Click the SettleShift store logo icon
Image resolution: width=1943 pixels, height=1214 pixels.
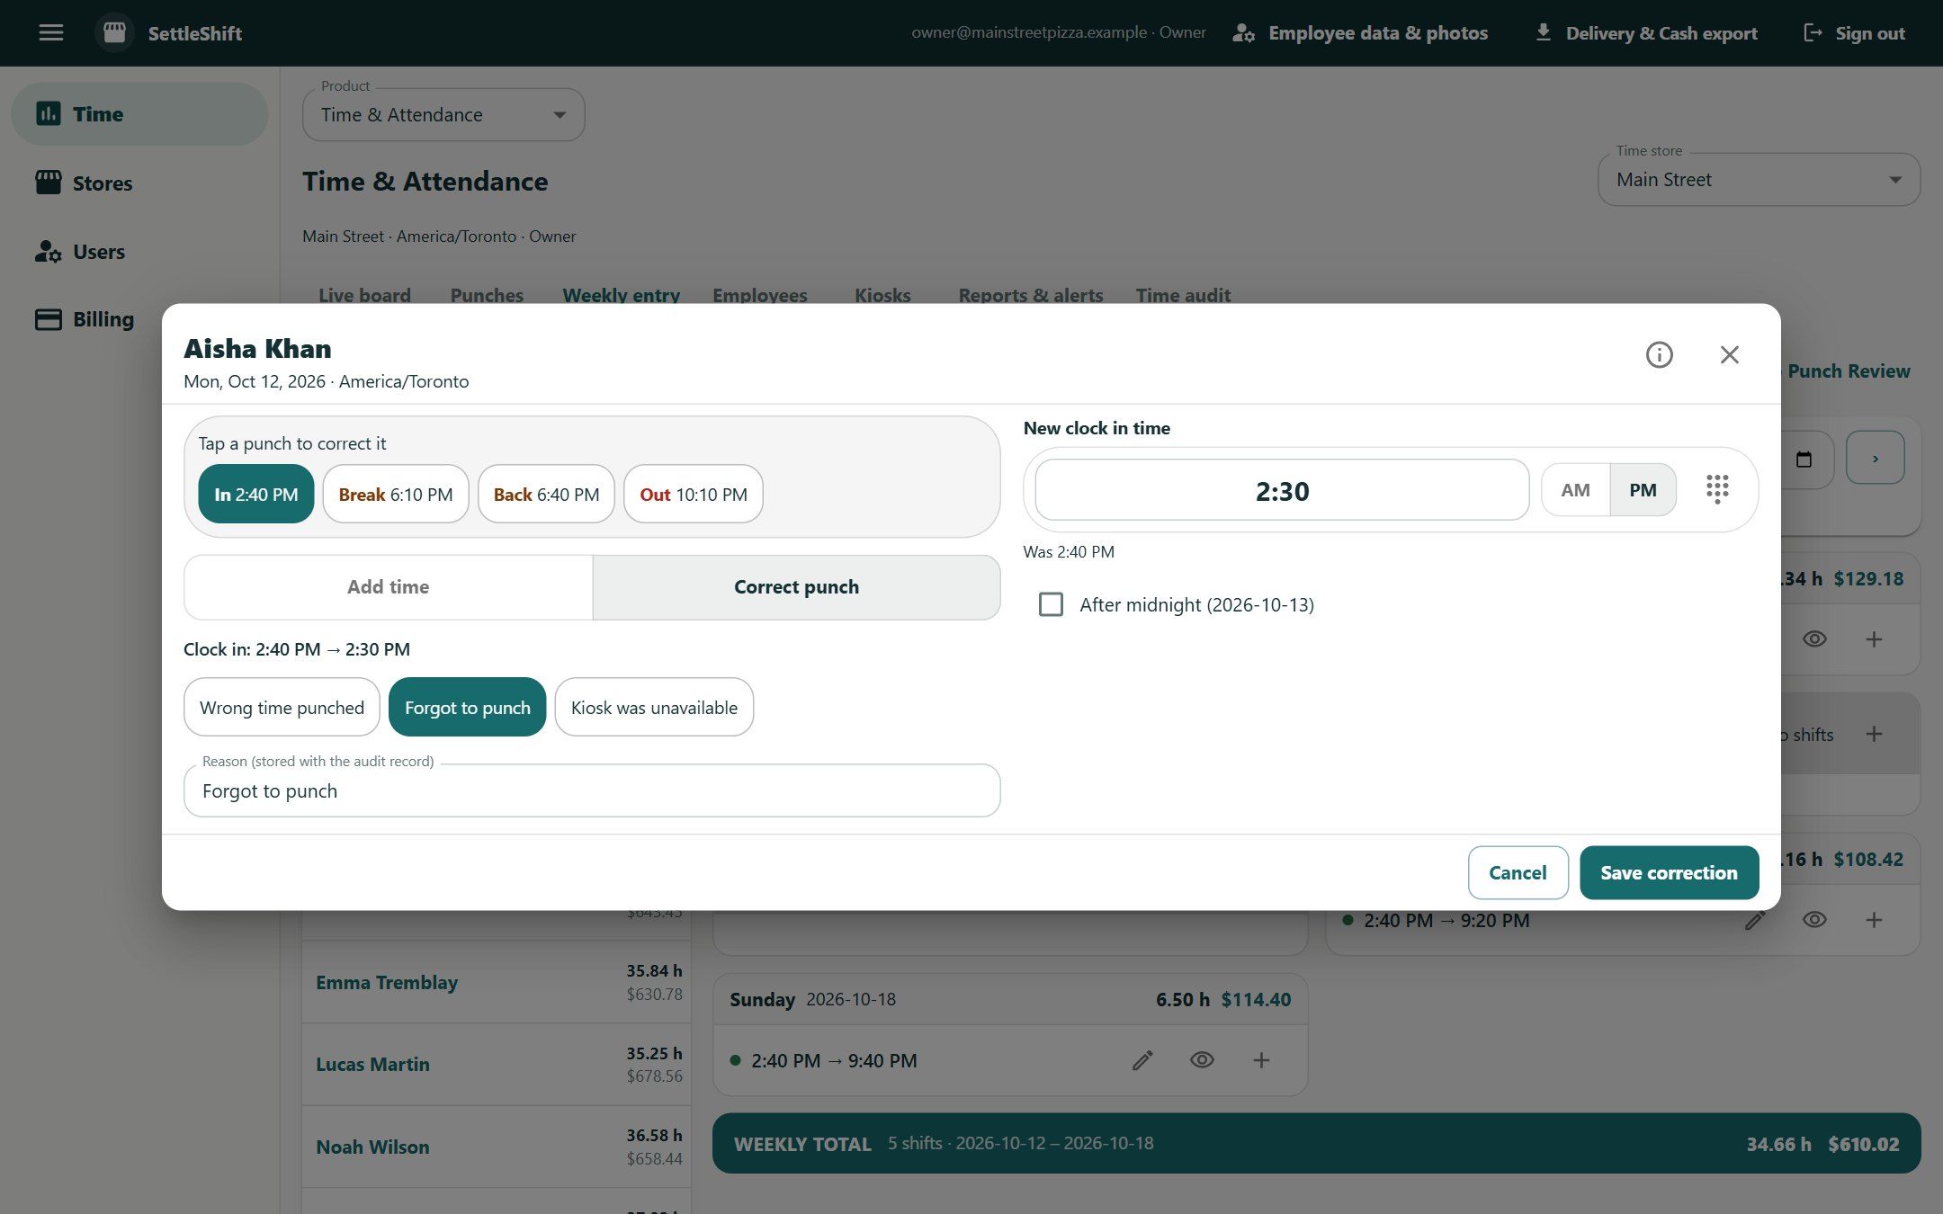pos(114,33)
